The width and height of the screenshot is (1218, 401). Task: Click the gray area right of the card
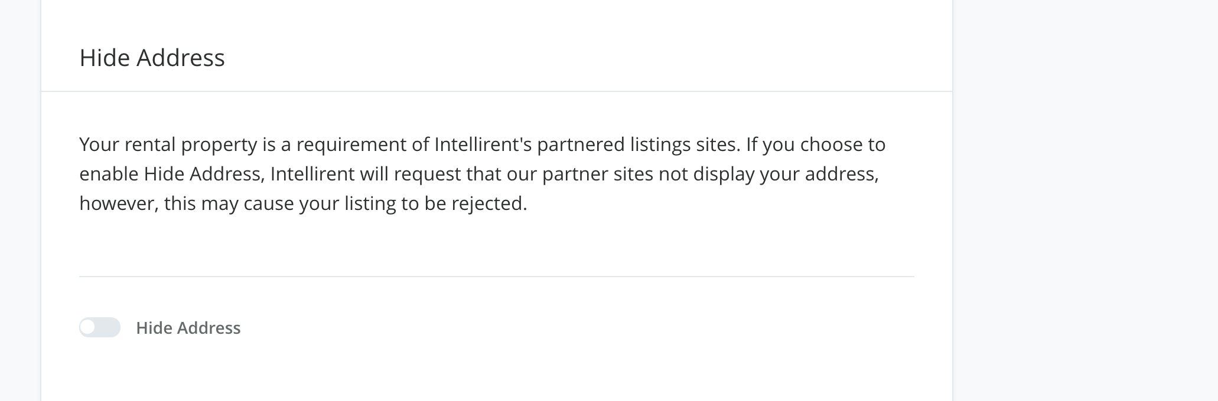coord(1085,200)
